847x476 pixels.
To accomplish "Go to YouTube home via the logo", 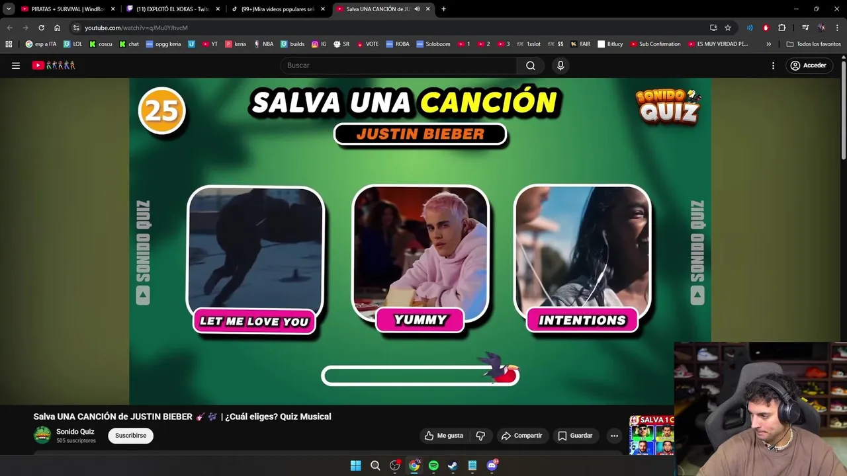I will (x=54, y=65).
